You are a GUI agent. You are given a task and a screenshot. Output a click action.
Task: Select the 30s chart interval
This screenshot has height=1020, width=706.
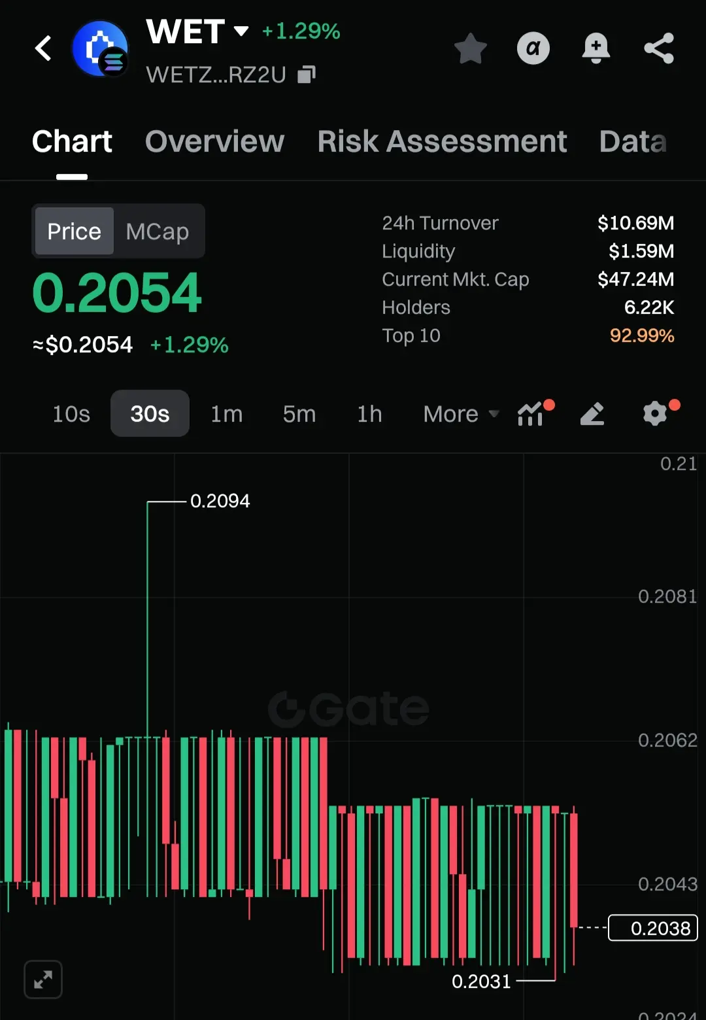(150, 413)
